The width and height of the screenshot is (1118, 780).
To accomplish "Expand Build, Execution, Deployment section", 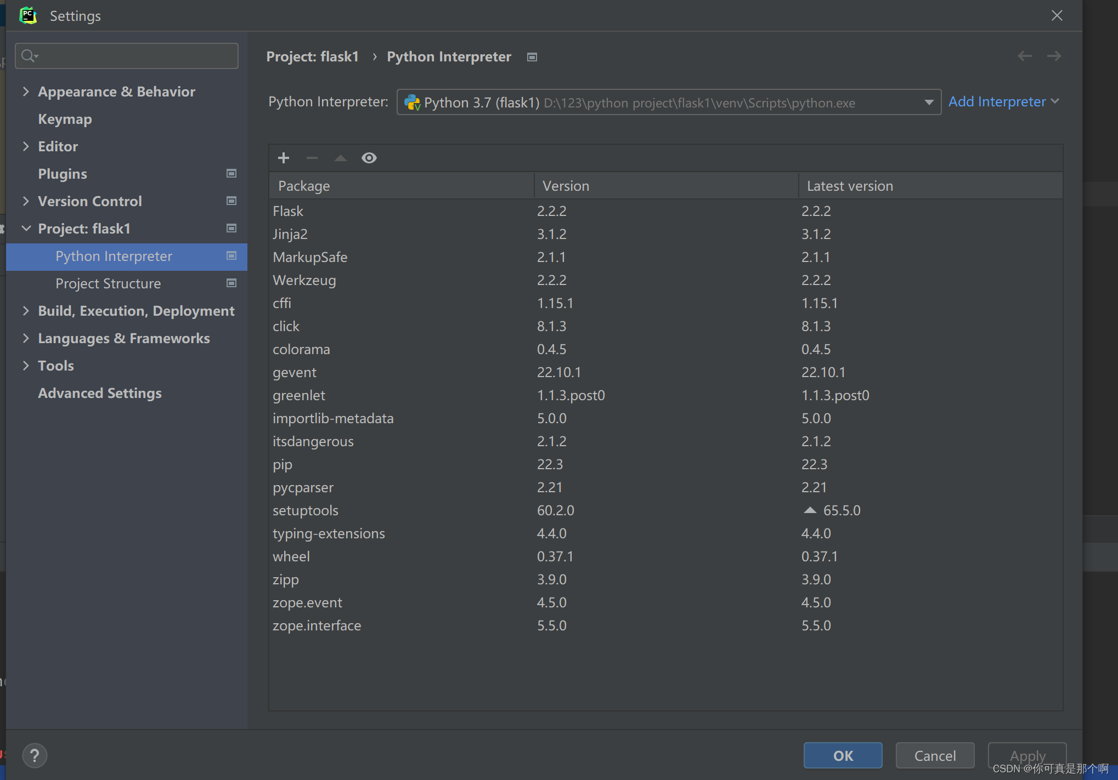I will pos(25,310).
